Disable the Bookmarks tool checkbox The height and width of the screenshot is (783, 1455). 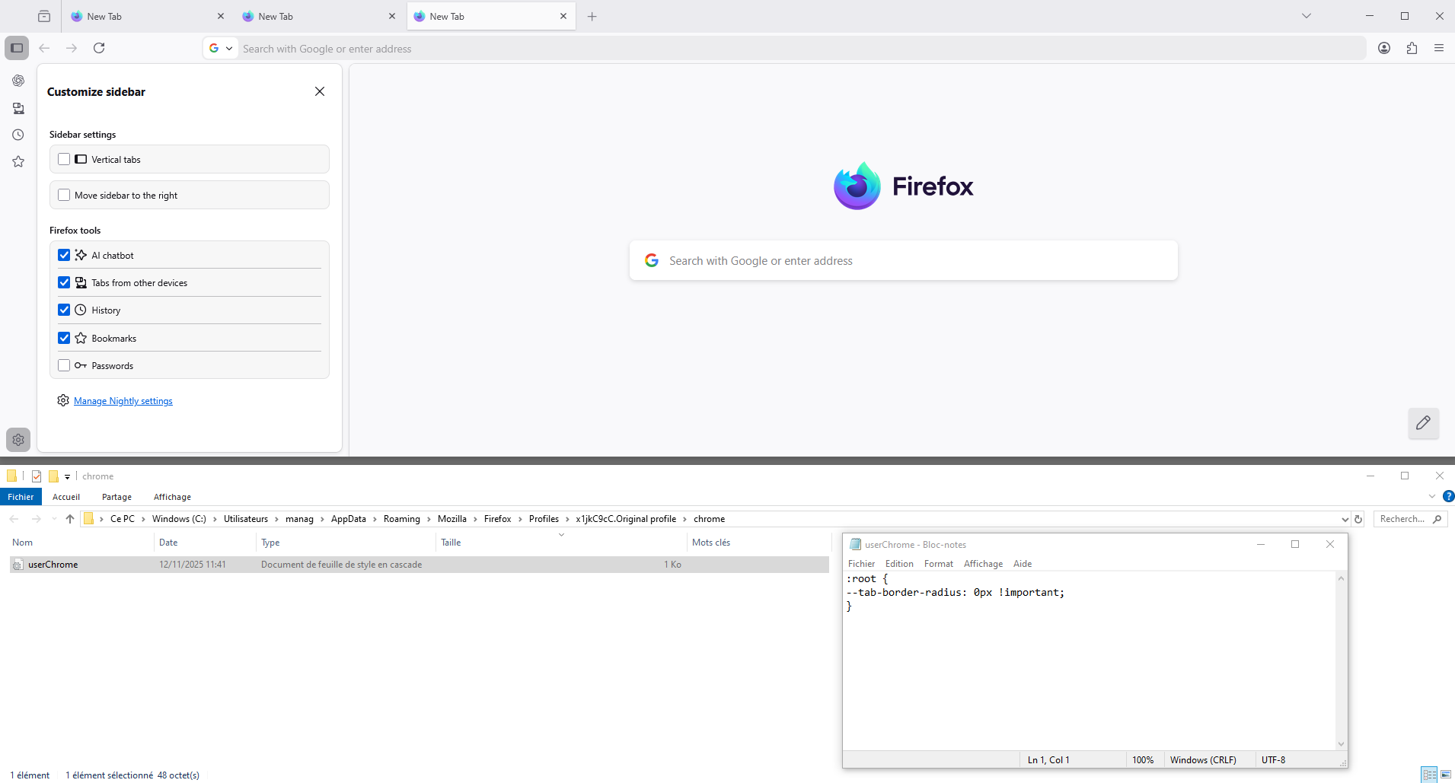point(64,338)
